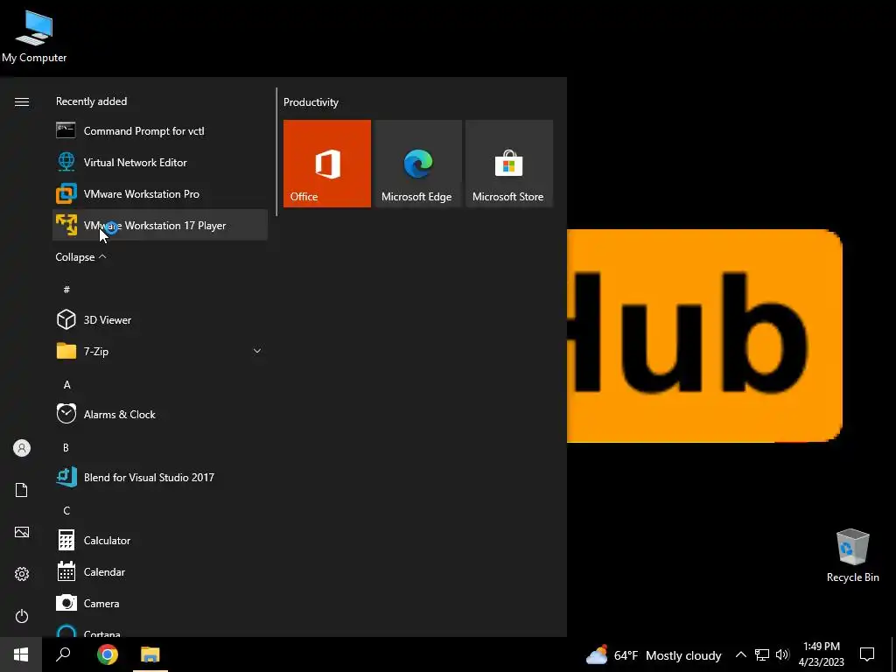Open taskbar Search magnifier
The image size is (896, 672).
63,654
